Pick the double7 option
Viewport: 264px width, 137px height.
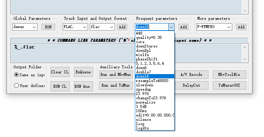(155, 72)
